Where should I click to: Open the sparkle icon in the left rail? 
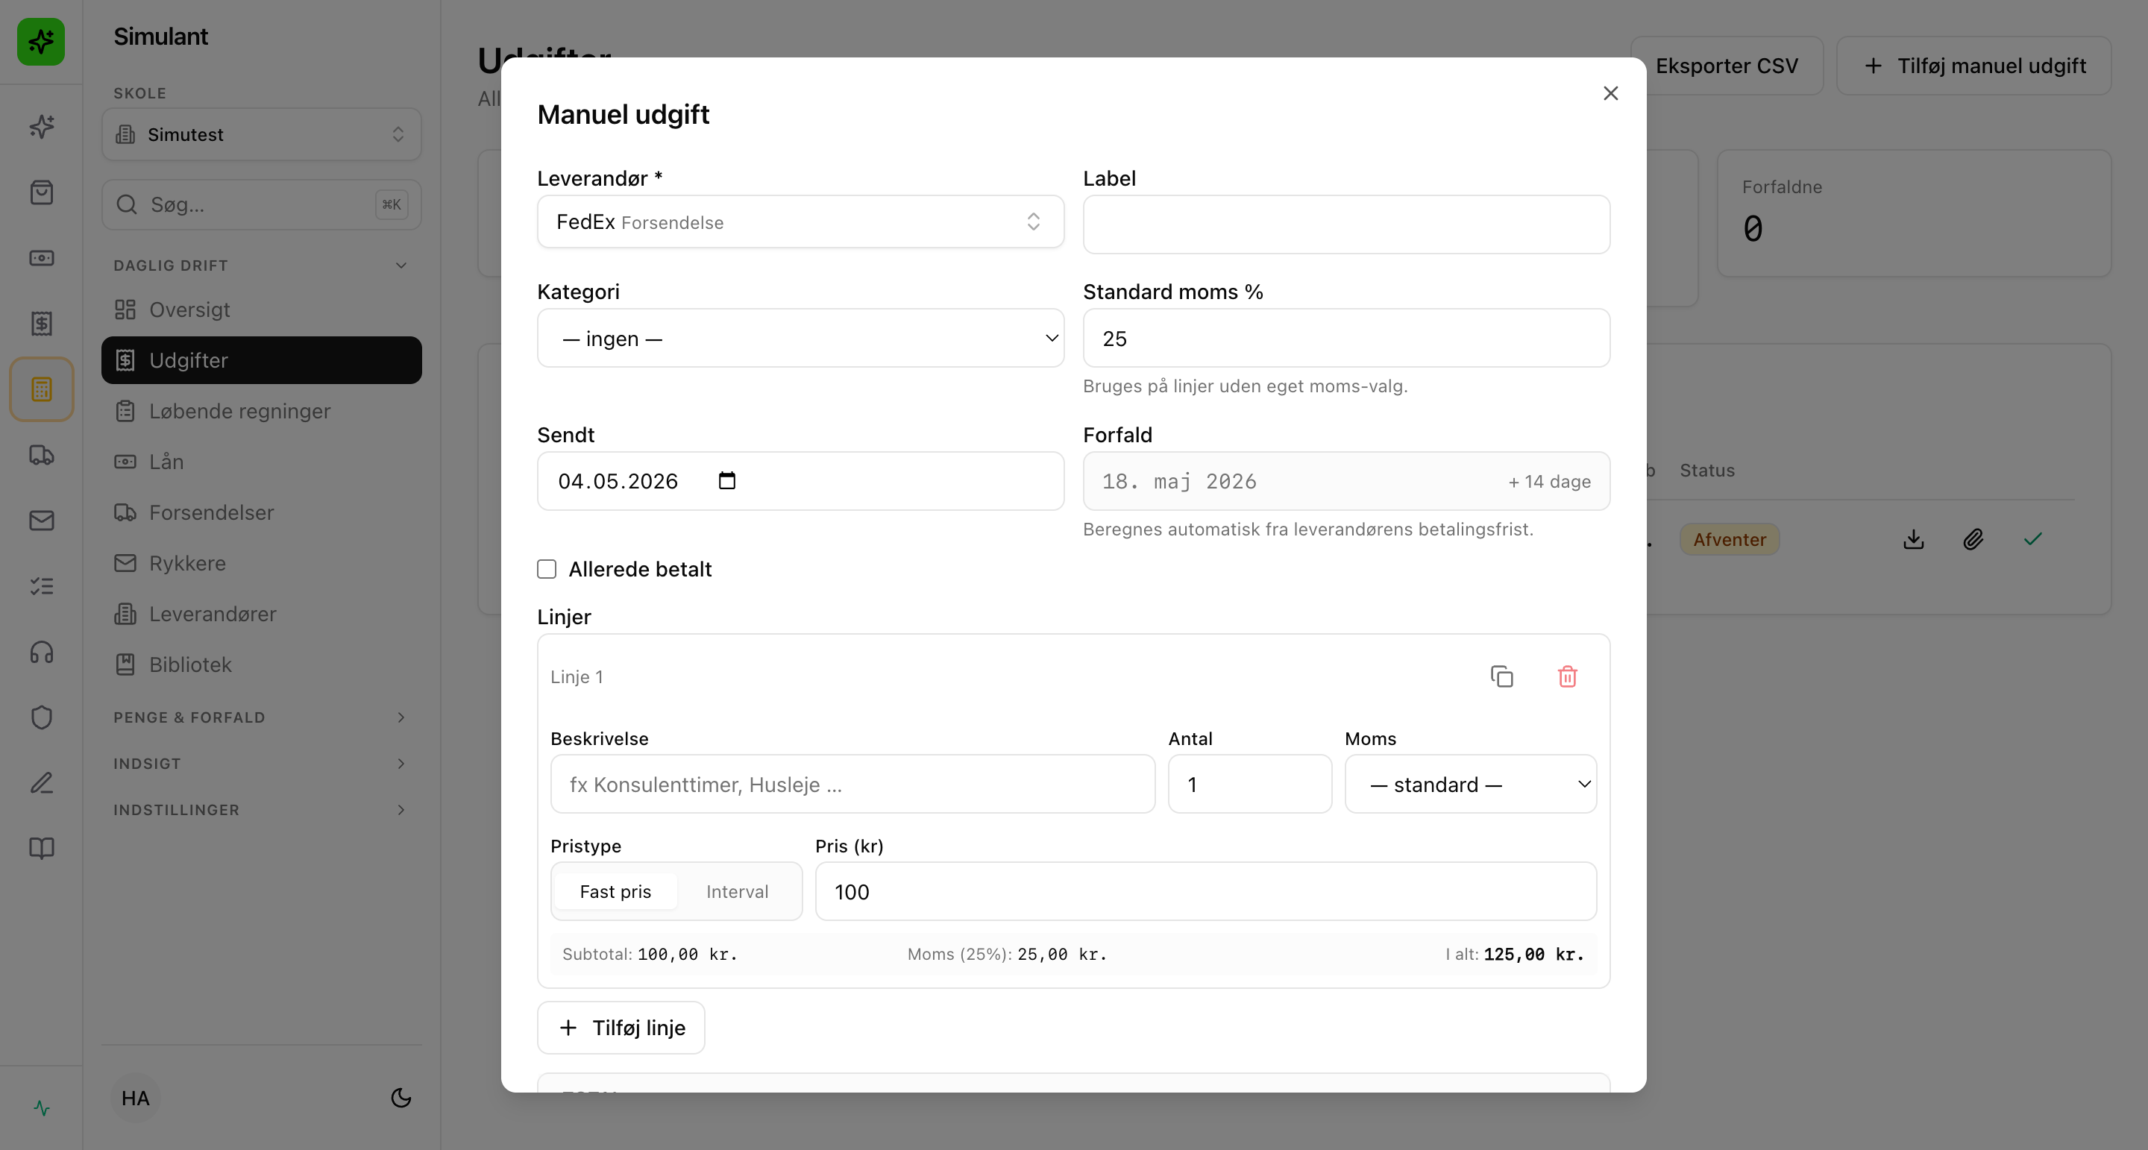click(x=42, y=127)
